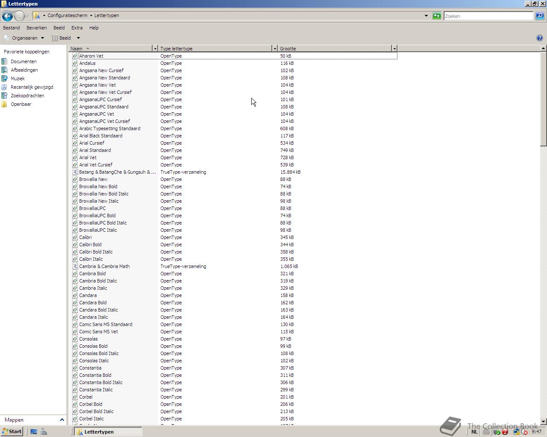Sort by the Grootte column header
This screenshot has width=547, height=437.
335,49
